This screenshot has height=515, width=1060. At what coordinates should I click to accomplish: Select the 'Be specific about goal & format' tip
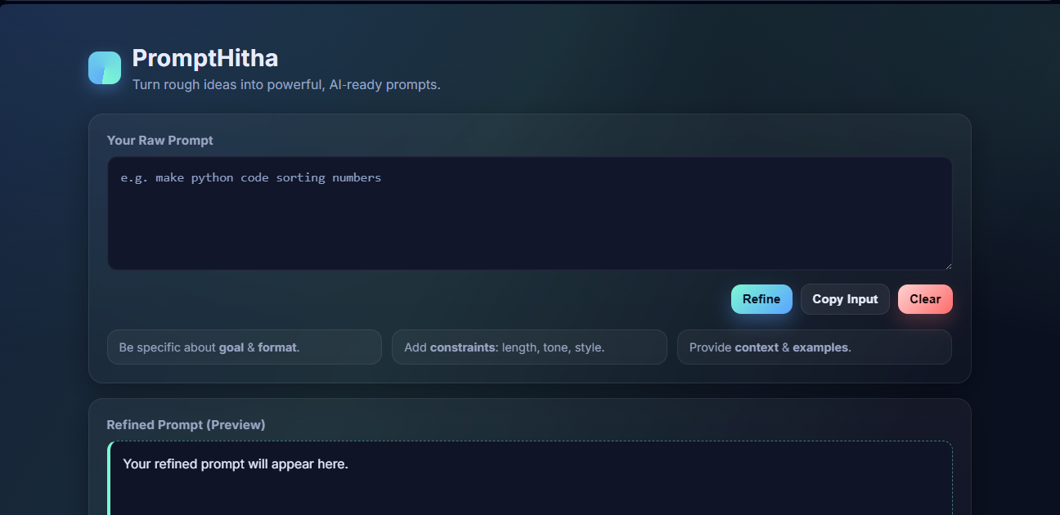(x=244, y=347)
